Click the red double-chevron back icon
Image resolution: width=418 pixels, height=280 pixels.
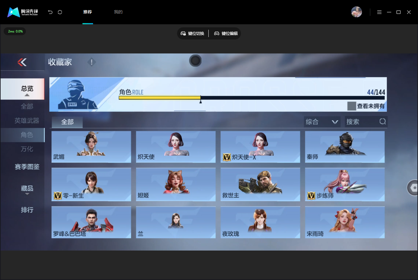[x=22, y=62]
